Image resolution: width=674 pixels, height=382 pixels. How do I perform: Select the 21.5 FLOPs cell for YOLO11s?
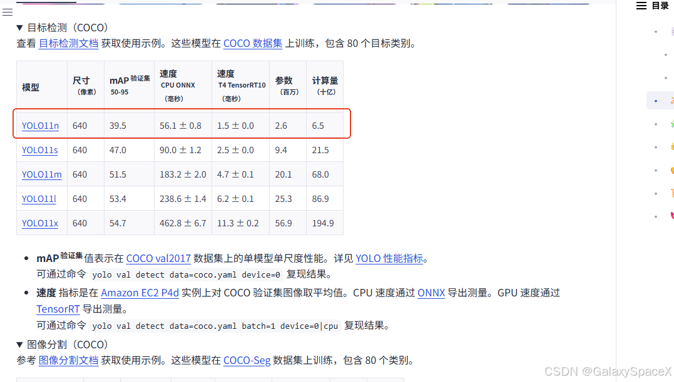click(x=325, y=150)
